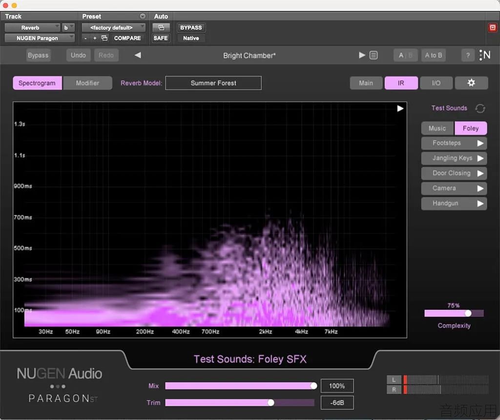Screen dimensions: 500x420
Task: Click the Complexity label
Action: coord(454,326)
